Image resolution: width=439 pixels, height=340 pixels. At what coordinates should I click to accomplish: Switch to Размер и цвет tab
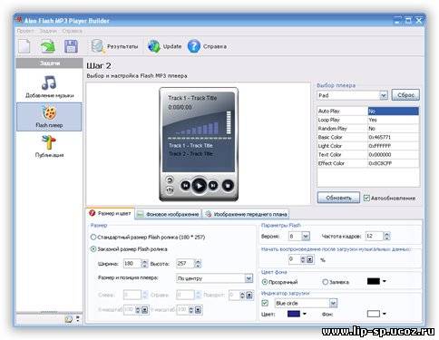(110, 213)
